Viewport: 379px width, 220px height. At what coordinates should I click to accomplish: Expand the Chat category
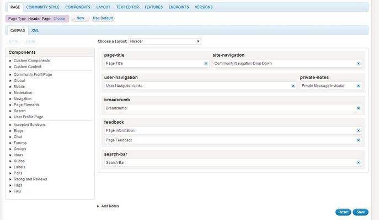[10, 137]
